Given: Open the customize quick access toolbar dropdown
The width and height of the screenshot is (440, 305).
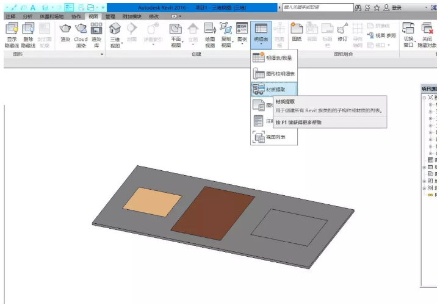Looking at the screenshot, I should [x=103, y=7].
